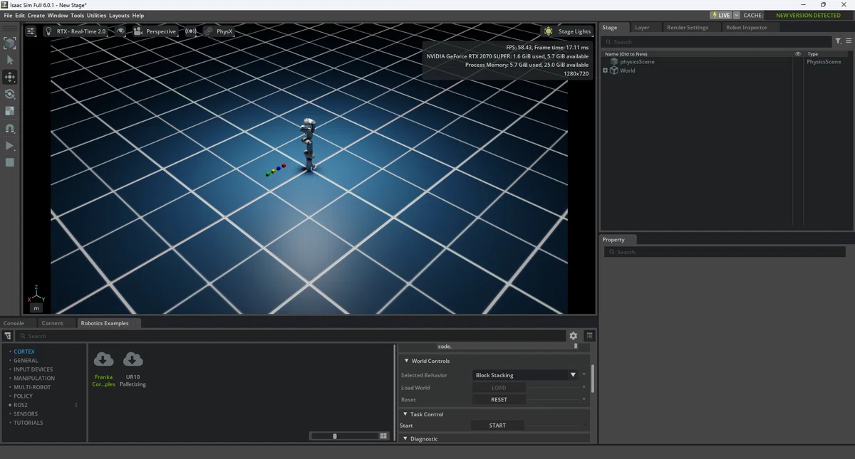The width and height of the screenshot is (855, 459).
Task: Click the NEW VERSION DETECTED notice
Action: point(808,15)
